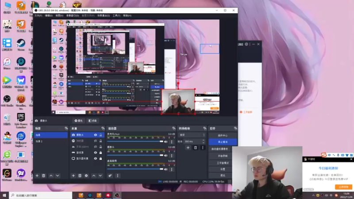Add a new scene in Scenes panel
The height and width of the screenshot is (199, 354).
(x=37, y=176)
